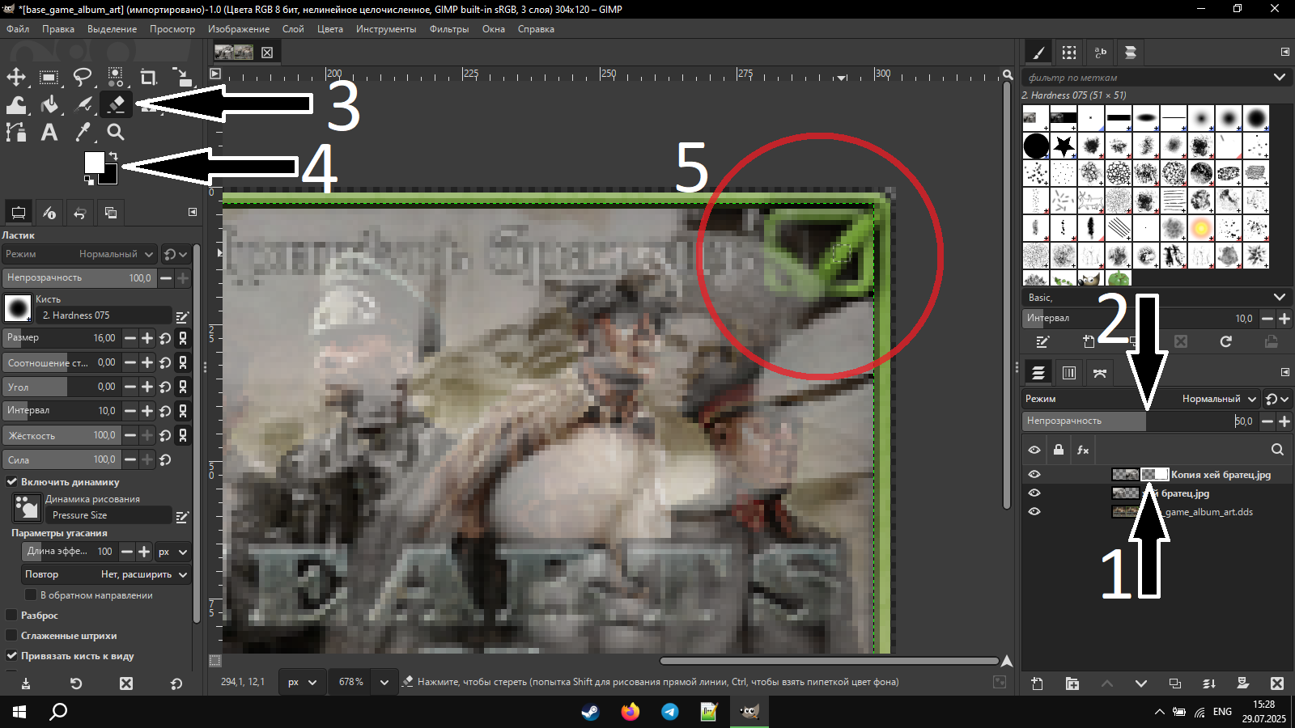Screen dimensions: 1295x728
Task: Create a new layer
Action: click(x=1037, y=684)
